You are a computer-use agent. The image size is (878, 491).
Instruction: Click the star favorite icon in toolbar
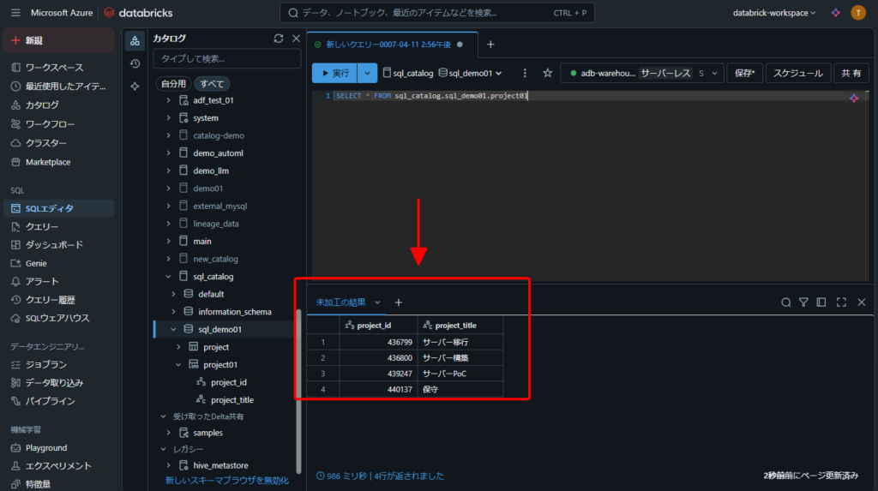[x=548, y=74]
